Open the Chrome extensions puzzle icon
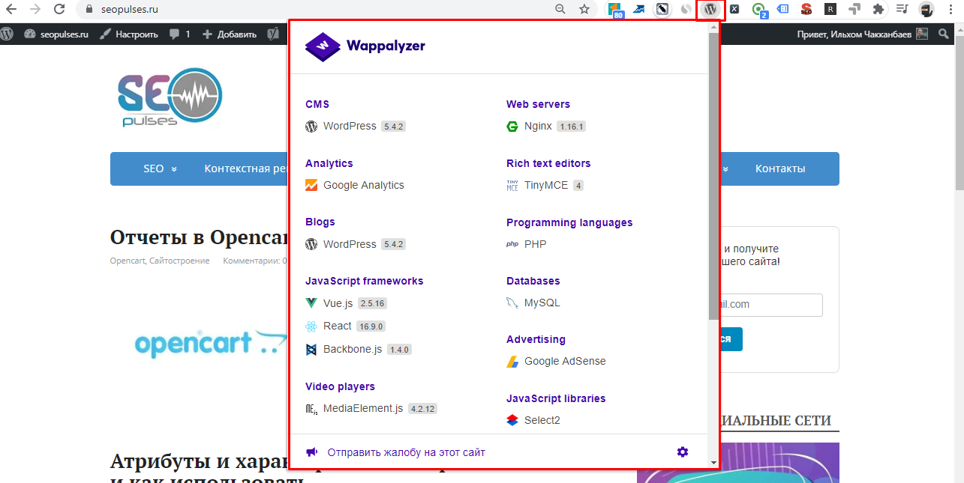This screenshot has height=483, width=964. [x=878, y=10]
